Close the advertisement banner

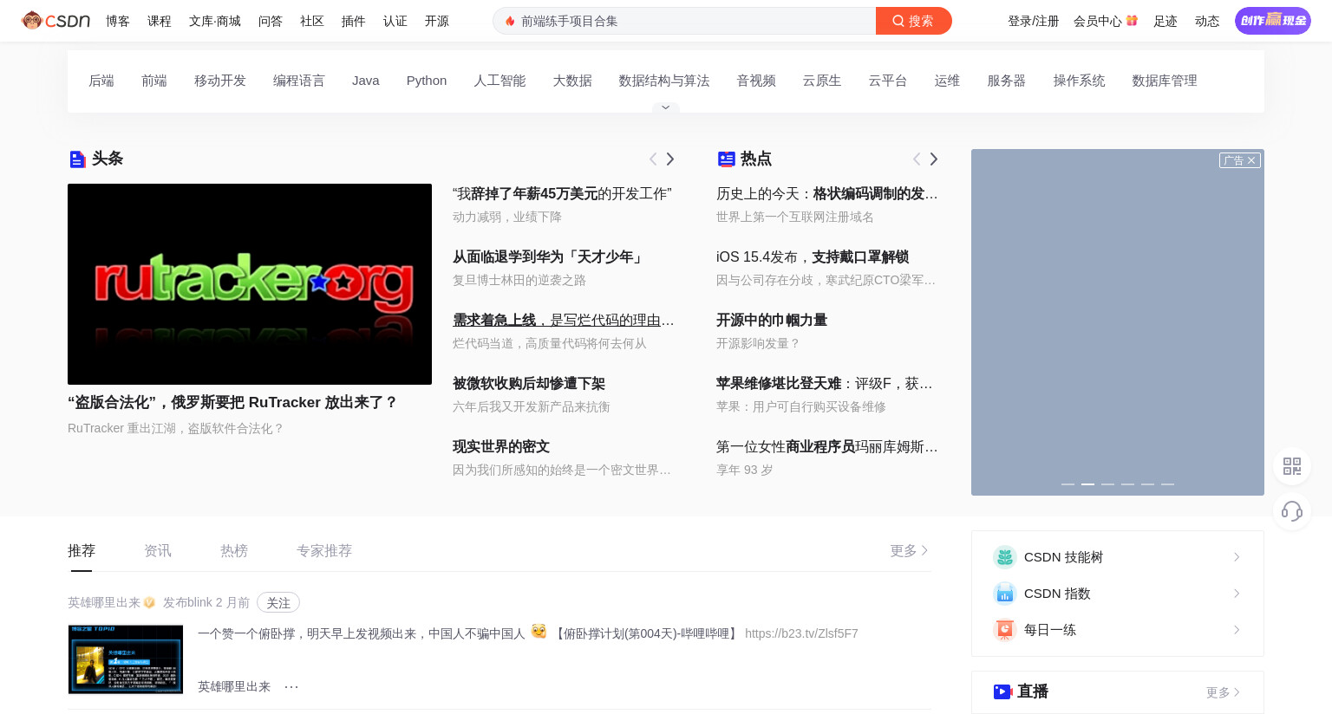(1251, 160)
